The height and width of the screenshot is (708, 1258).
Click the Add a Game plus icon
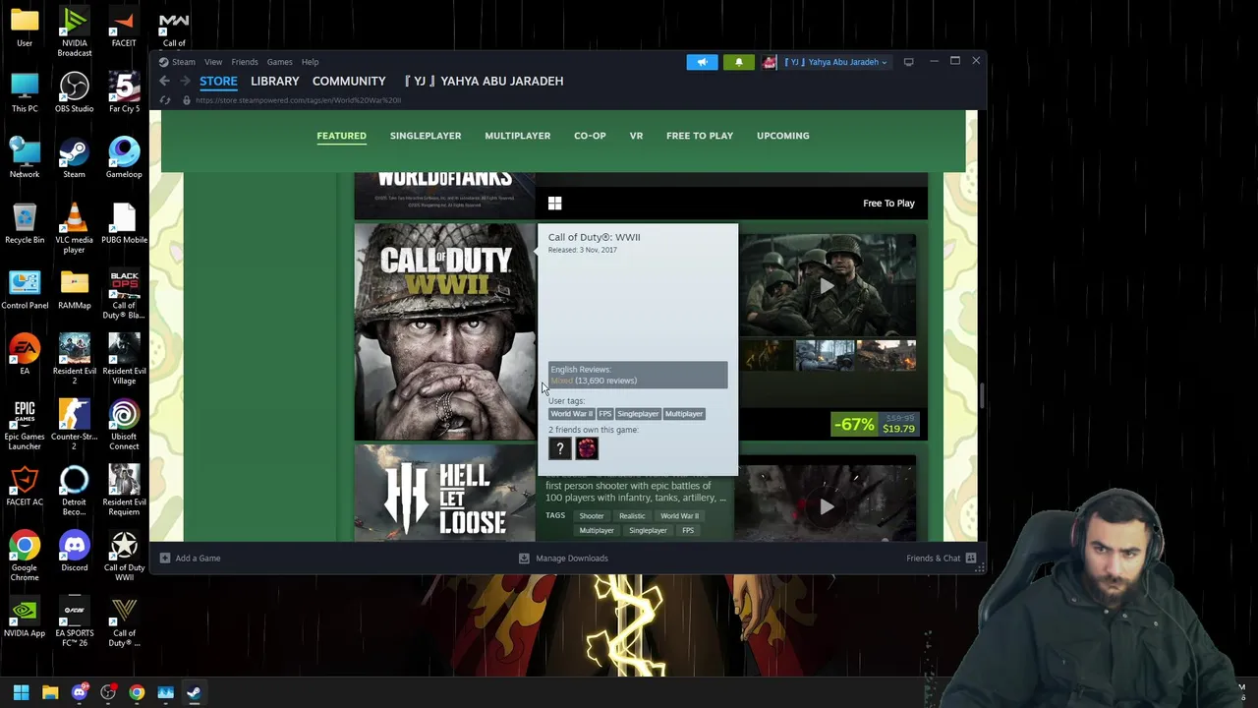pos(165,559)
